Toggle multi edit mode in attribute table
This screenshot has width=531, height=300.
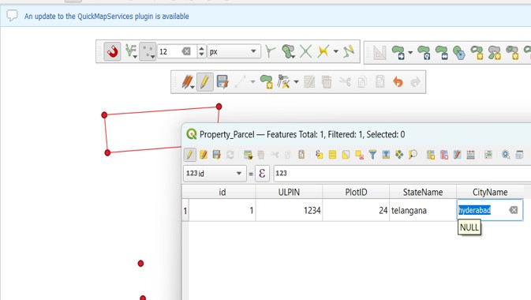pyautogui.click(x=204, y=155)
